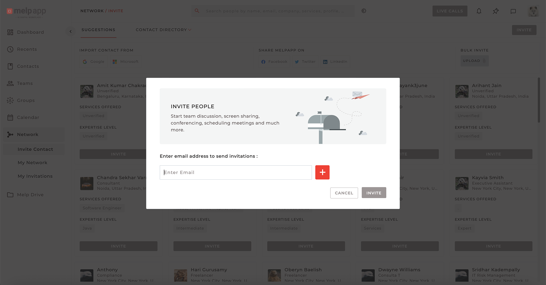This screenshot has height=285, width=546.
Task: Switch to the Suggestions tab
Action: [98, 30]
